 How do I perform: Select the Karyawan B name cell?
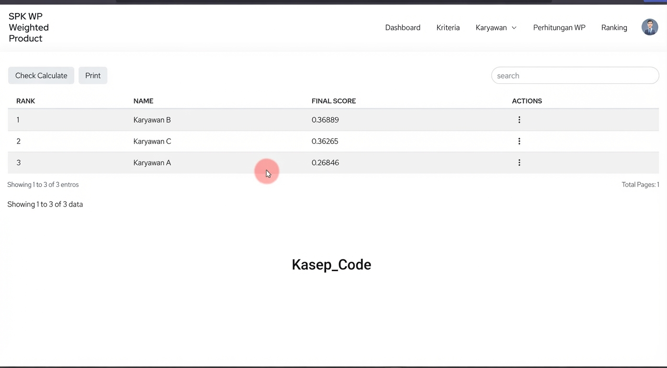click(x=152, y=120)
